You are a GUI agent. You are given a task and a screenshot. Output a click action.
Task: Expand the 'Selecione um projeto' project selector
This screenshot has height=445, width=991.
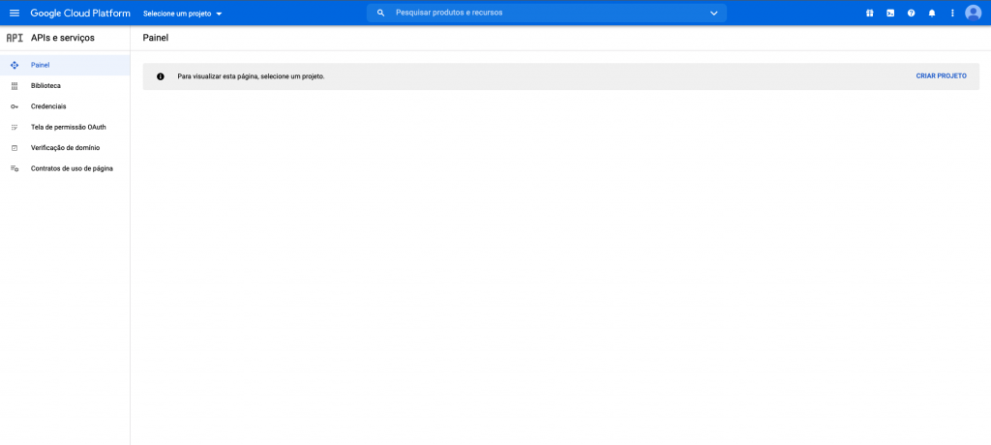coord(182,14)
